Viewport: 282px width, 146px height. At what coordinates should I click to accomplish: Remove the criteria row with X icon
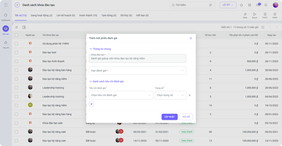pos(190,95)
